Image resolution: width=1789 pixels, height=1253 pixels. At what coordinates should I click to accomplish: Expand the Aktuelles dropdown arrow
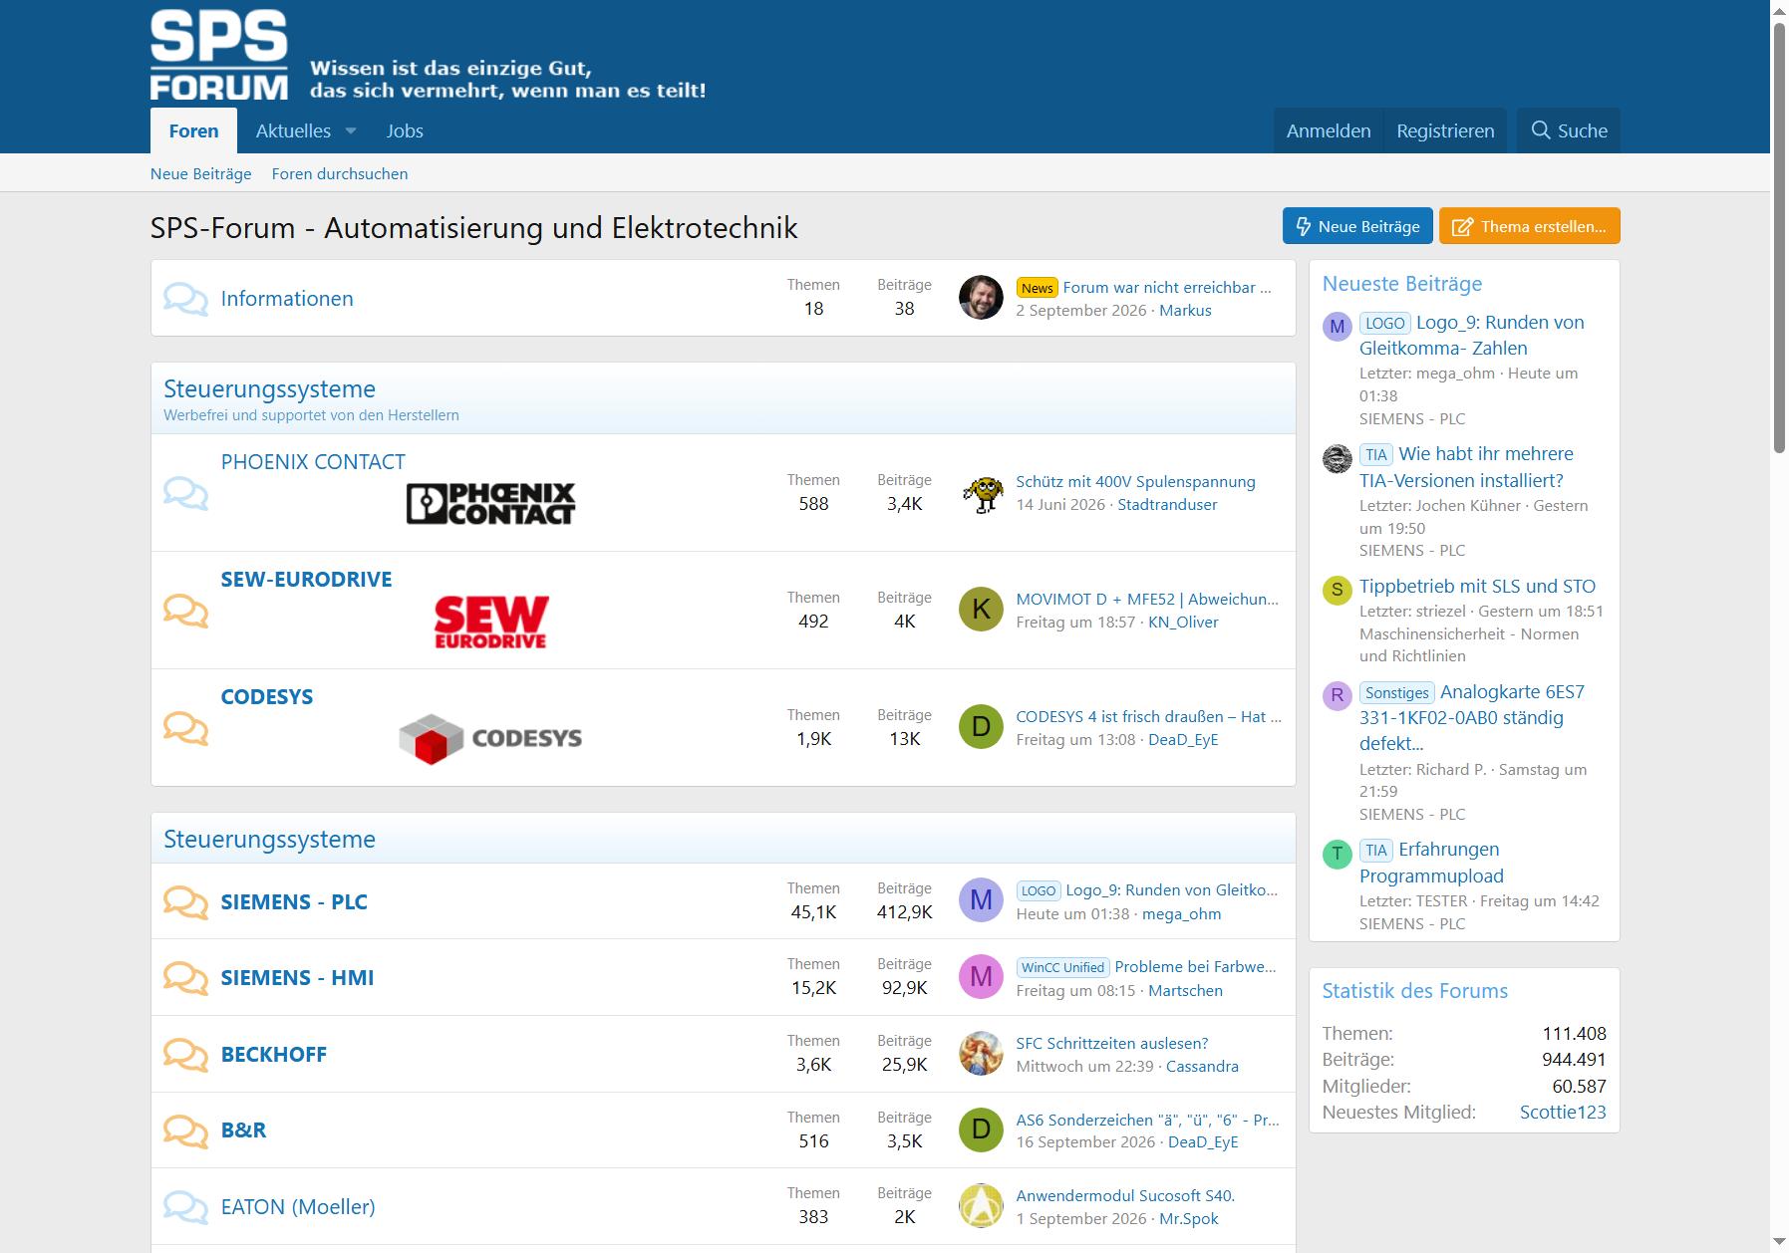[351, 131]
